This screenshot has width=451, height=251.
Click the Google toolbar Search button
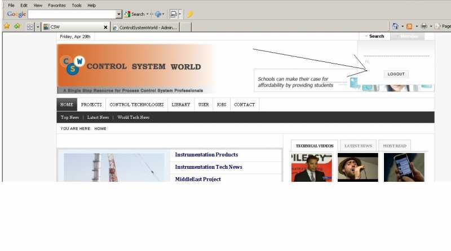point(134,14)
